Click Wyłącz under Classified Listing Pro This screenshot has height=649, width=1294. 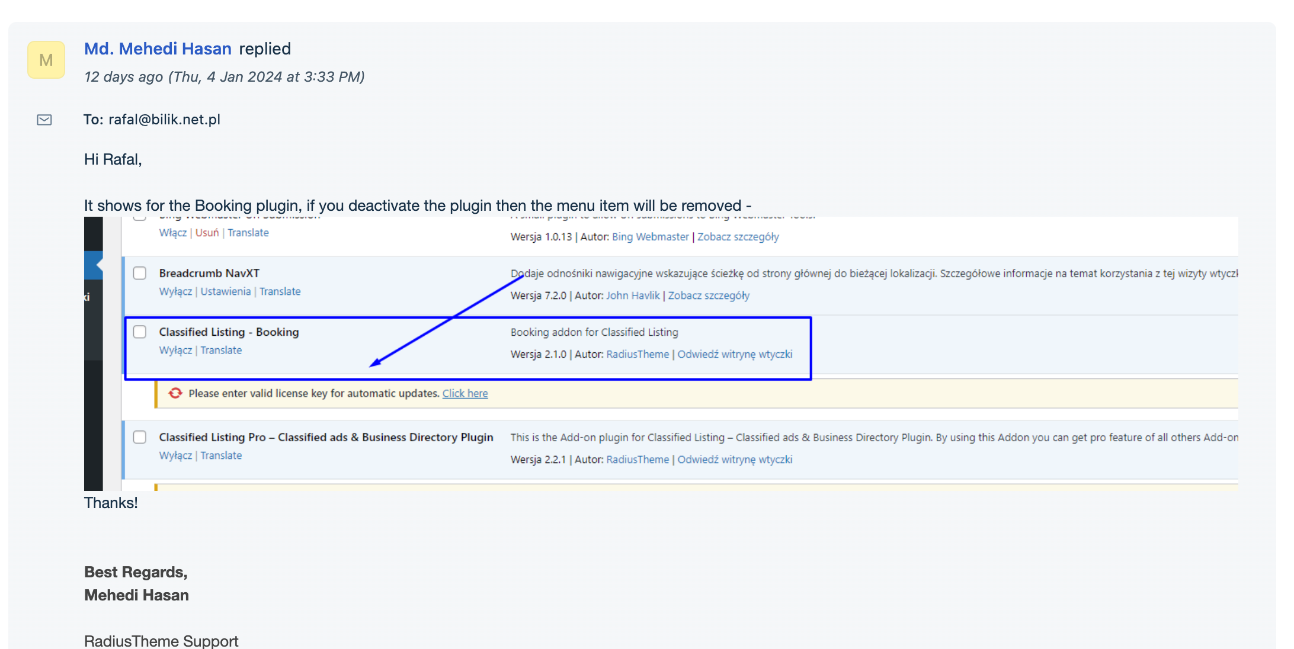tap(175, 455)
